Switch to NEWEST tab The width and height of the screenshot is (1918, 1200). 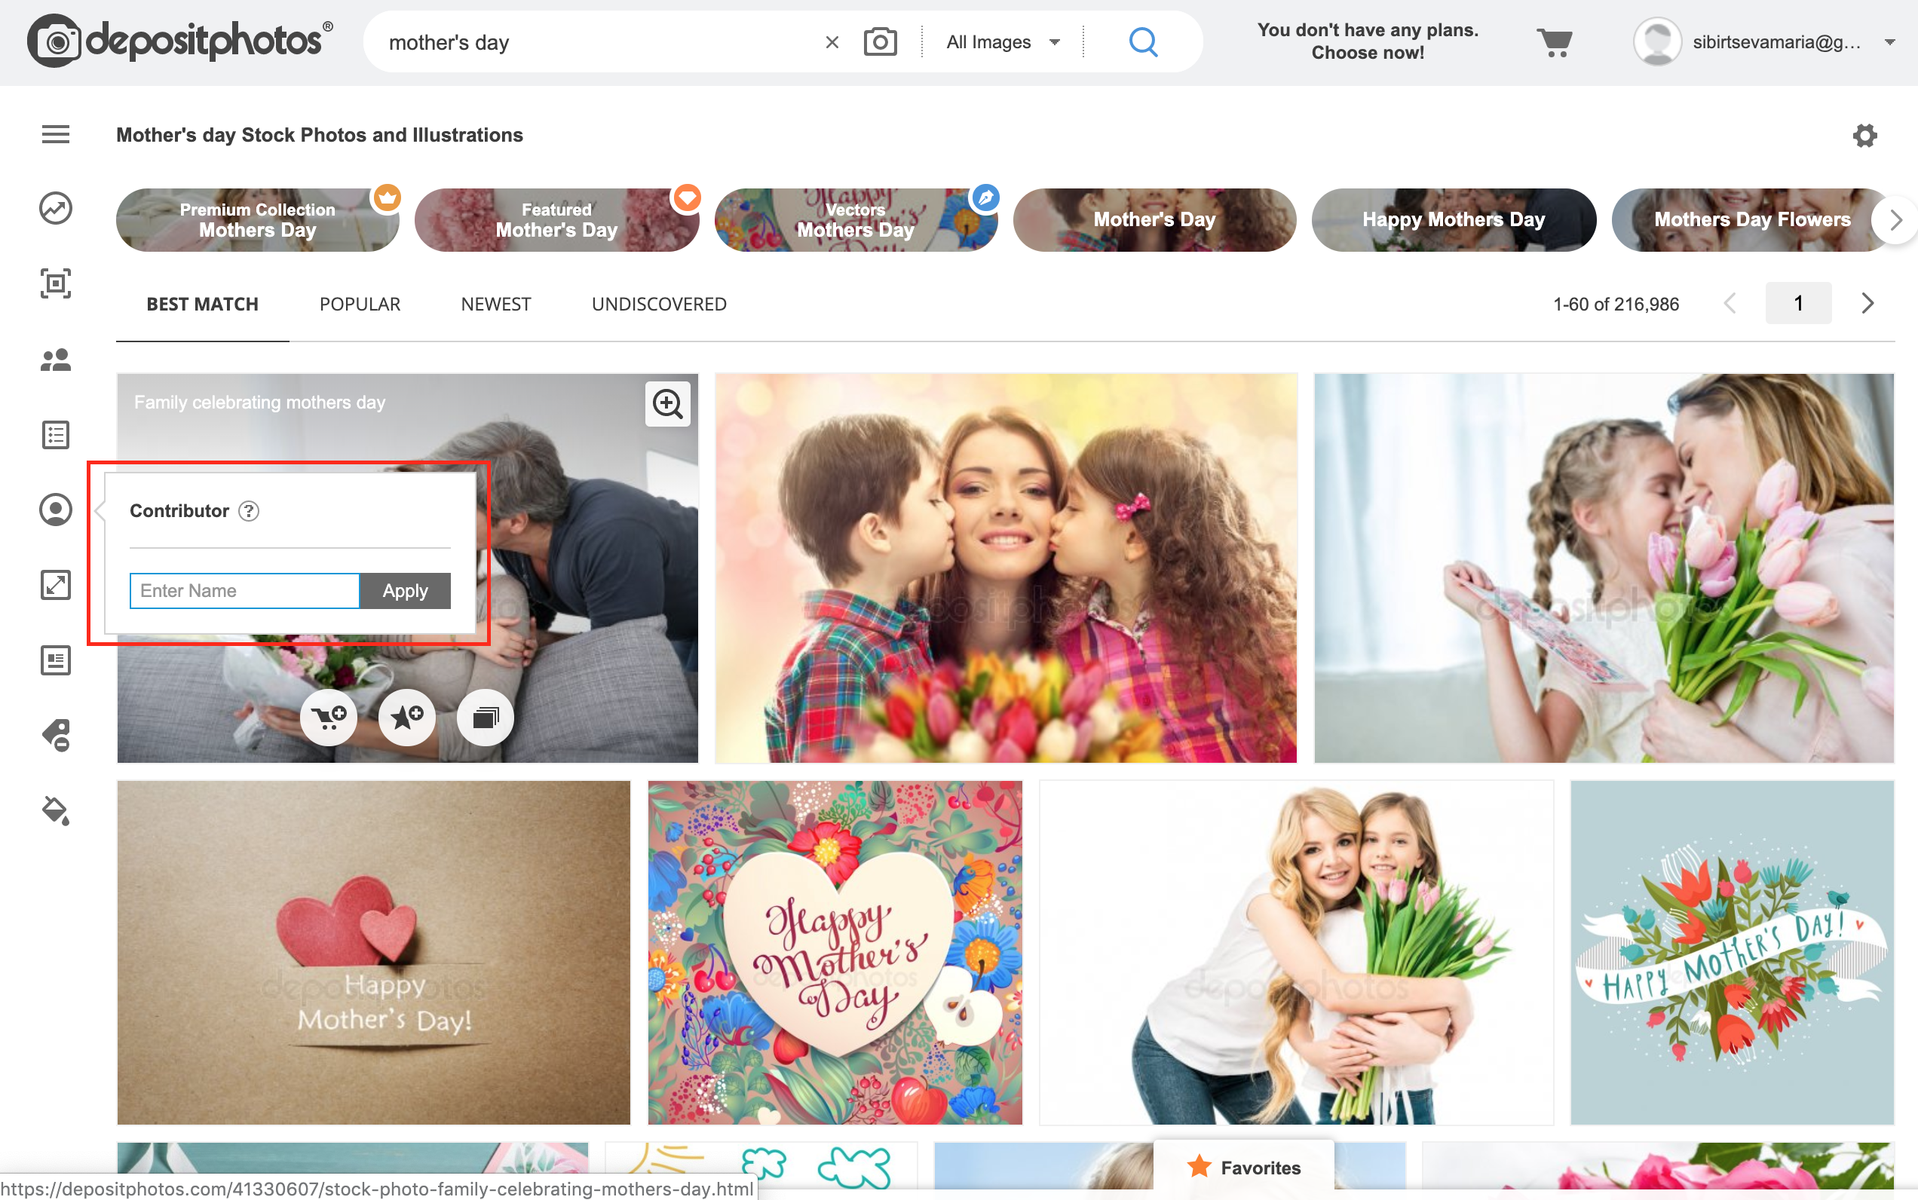tap(495, 305)
